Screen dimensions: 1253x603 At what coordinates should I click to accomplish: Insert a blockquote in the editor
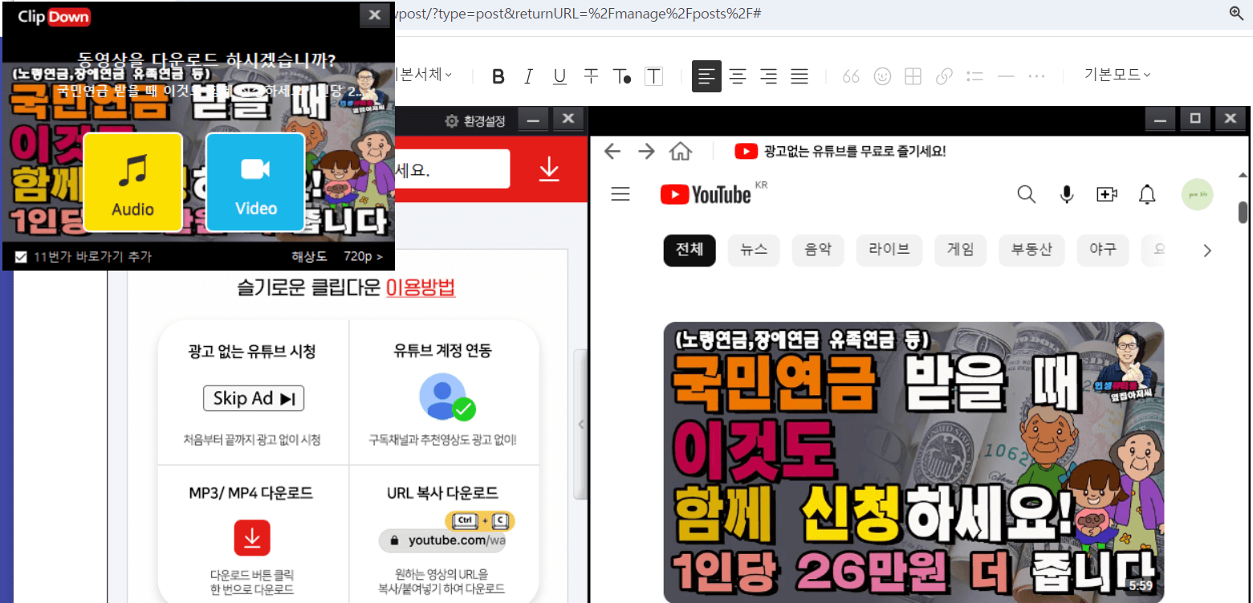point(851,76)
